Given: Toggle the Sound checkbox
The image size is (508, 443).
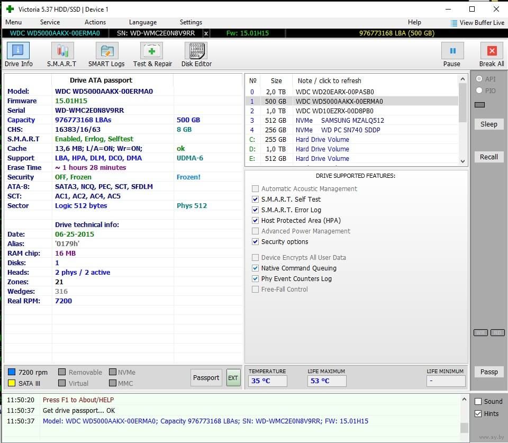Looking at the screenshot, I should click(478, 401).
